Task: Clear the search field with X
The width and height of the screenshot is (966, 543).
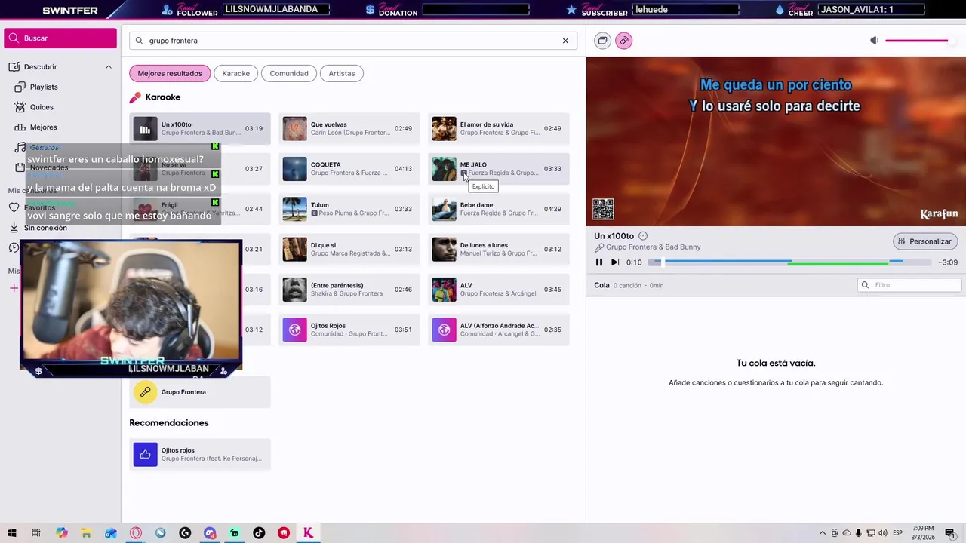Action: (x=565, y=41)
